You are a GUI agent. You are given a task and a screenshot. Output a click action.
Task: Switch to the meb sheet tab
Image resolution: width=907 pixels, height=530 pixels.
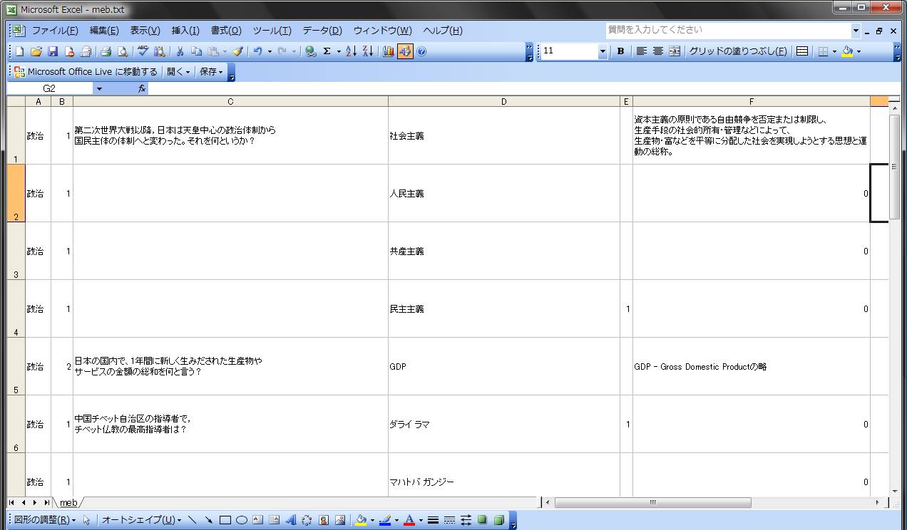click(x=68, y=503)
